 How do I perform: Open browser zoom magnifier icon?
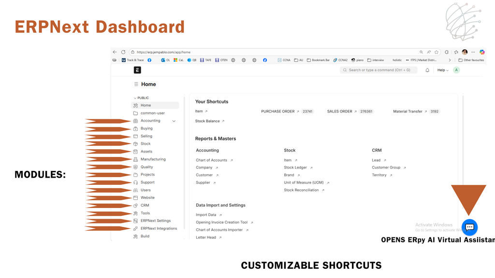click(421, 52)
